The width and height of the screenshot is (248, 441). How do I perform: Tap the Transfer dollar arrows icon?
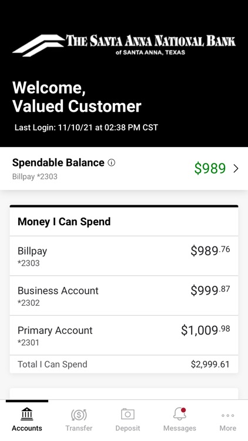tap(79, 415)
